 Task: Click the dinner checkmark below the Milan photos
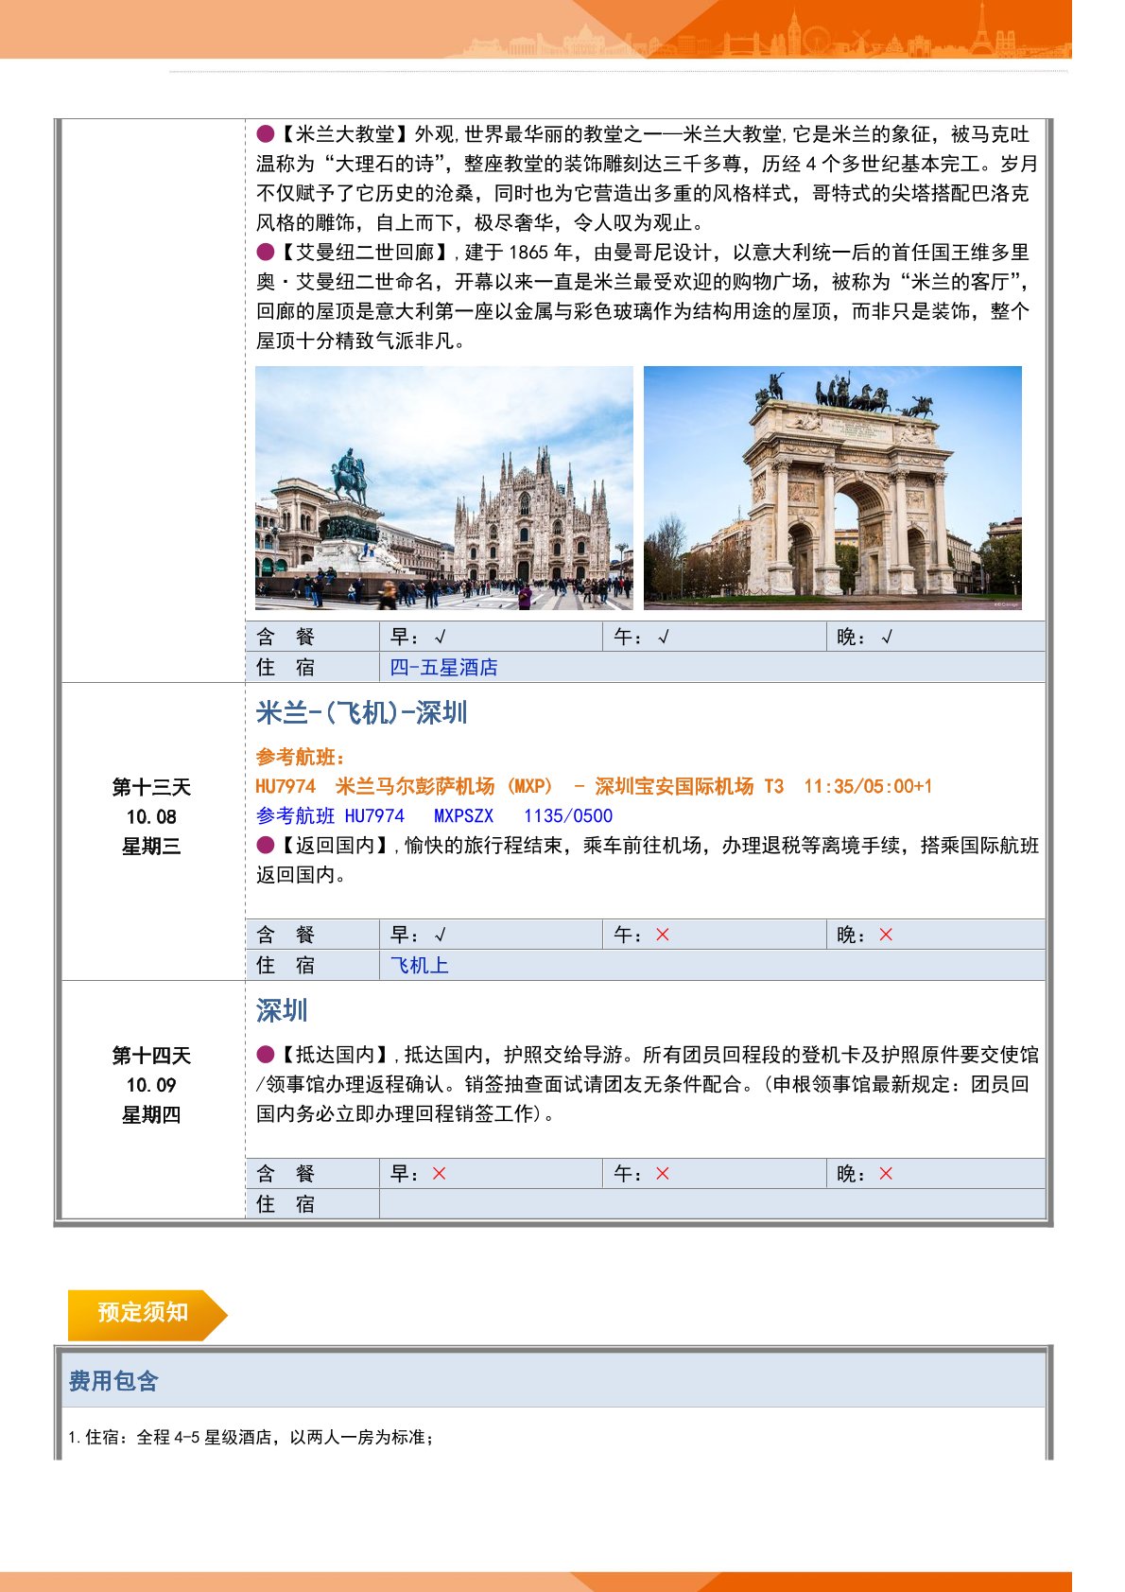(x=886, y=637)
